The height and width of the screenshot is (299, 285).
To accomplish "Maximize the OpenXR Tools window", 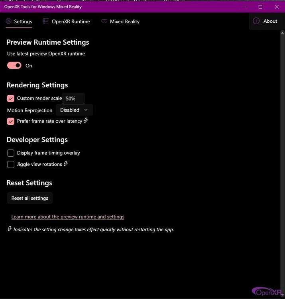I will pyautogui.click(x=260, y=7).
